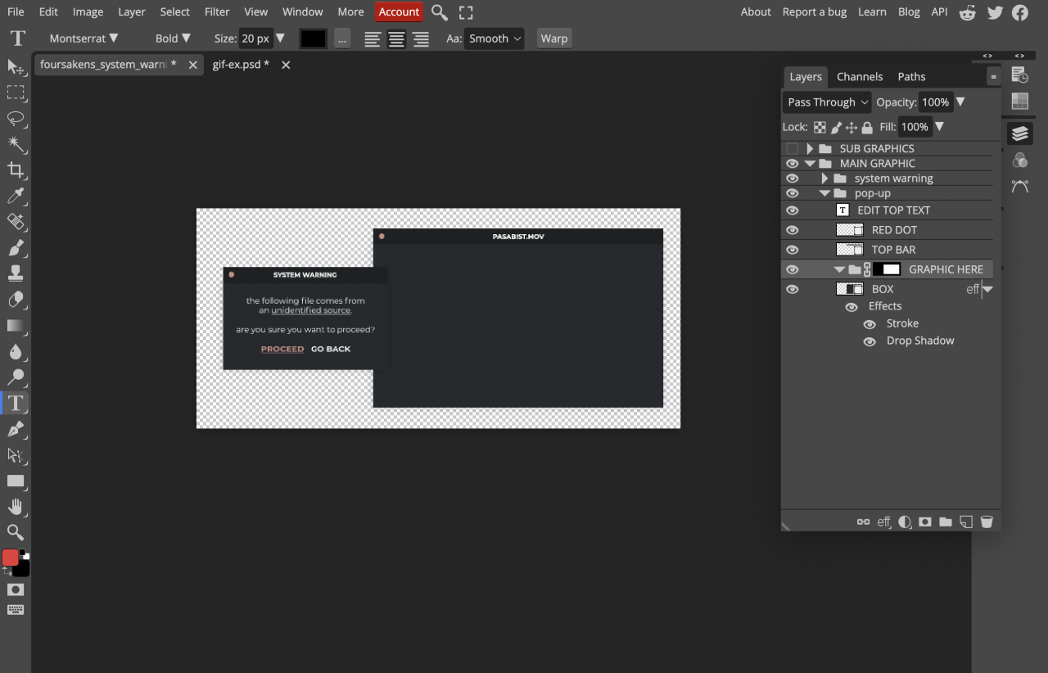This screenshot has width=1048, height=673.
Task: Switch to the Channels tab
Action: point(860,77)
